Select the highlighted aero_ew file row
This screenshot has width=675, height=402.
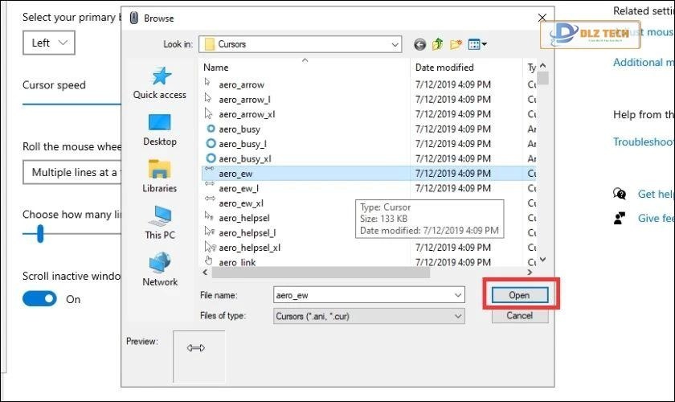click(370, 174)
